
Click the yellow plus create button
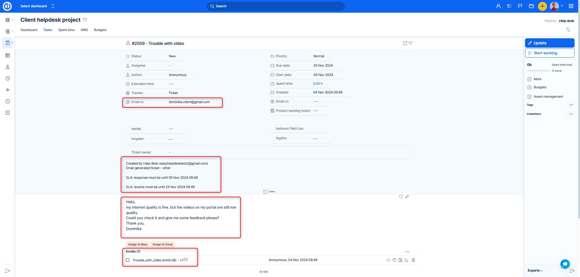pos(542,6)
